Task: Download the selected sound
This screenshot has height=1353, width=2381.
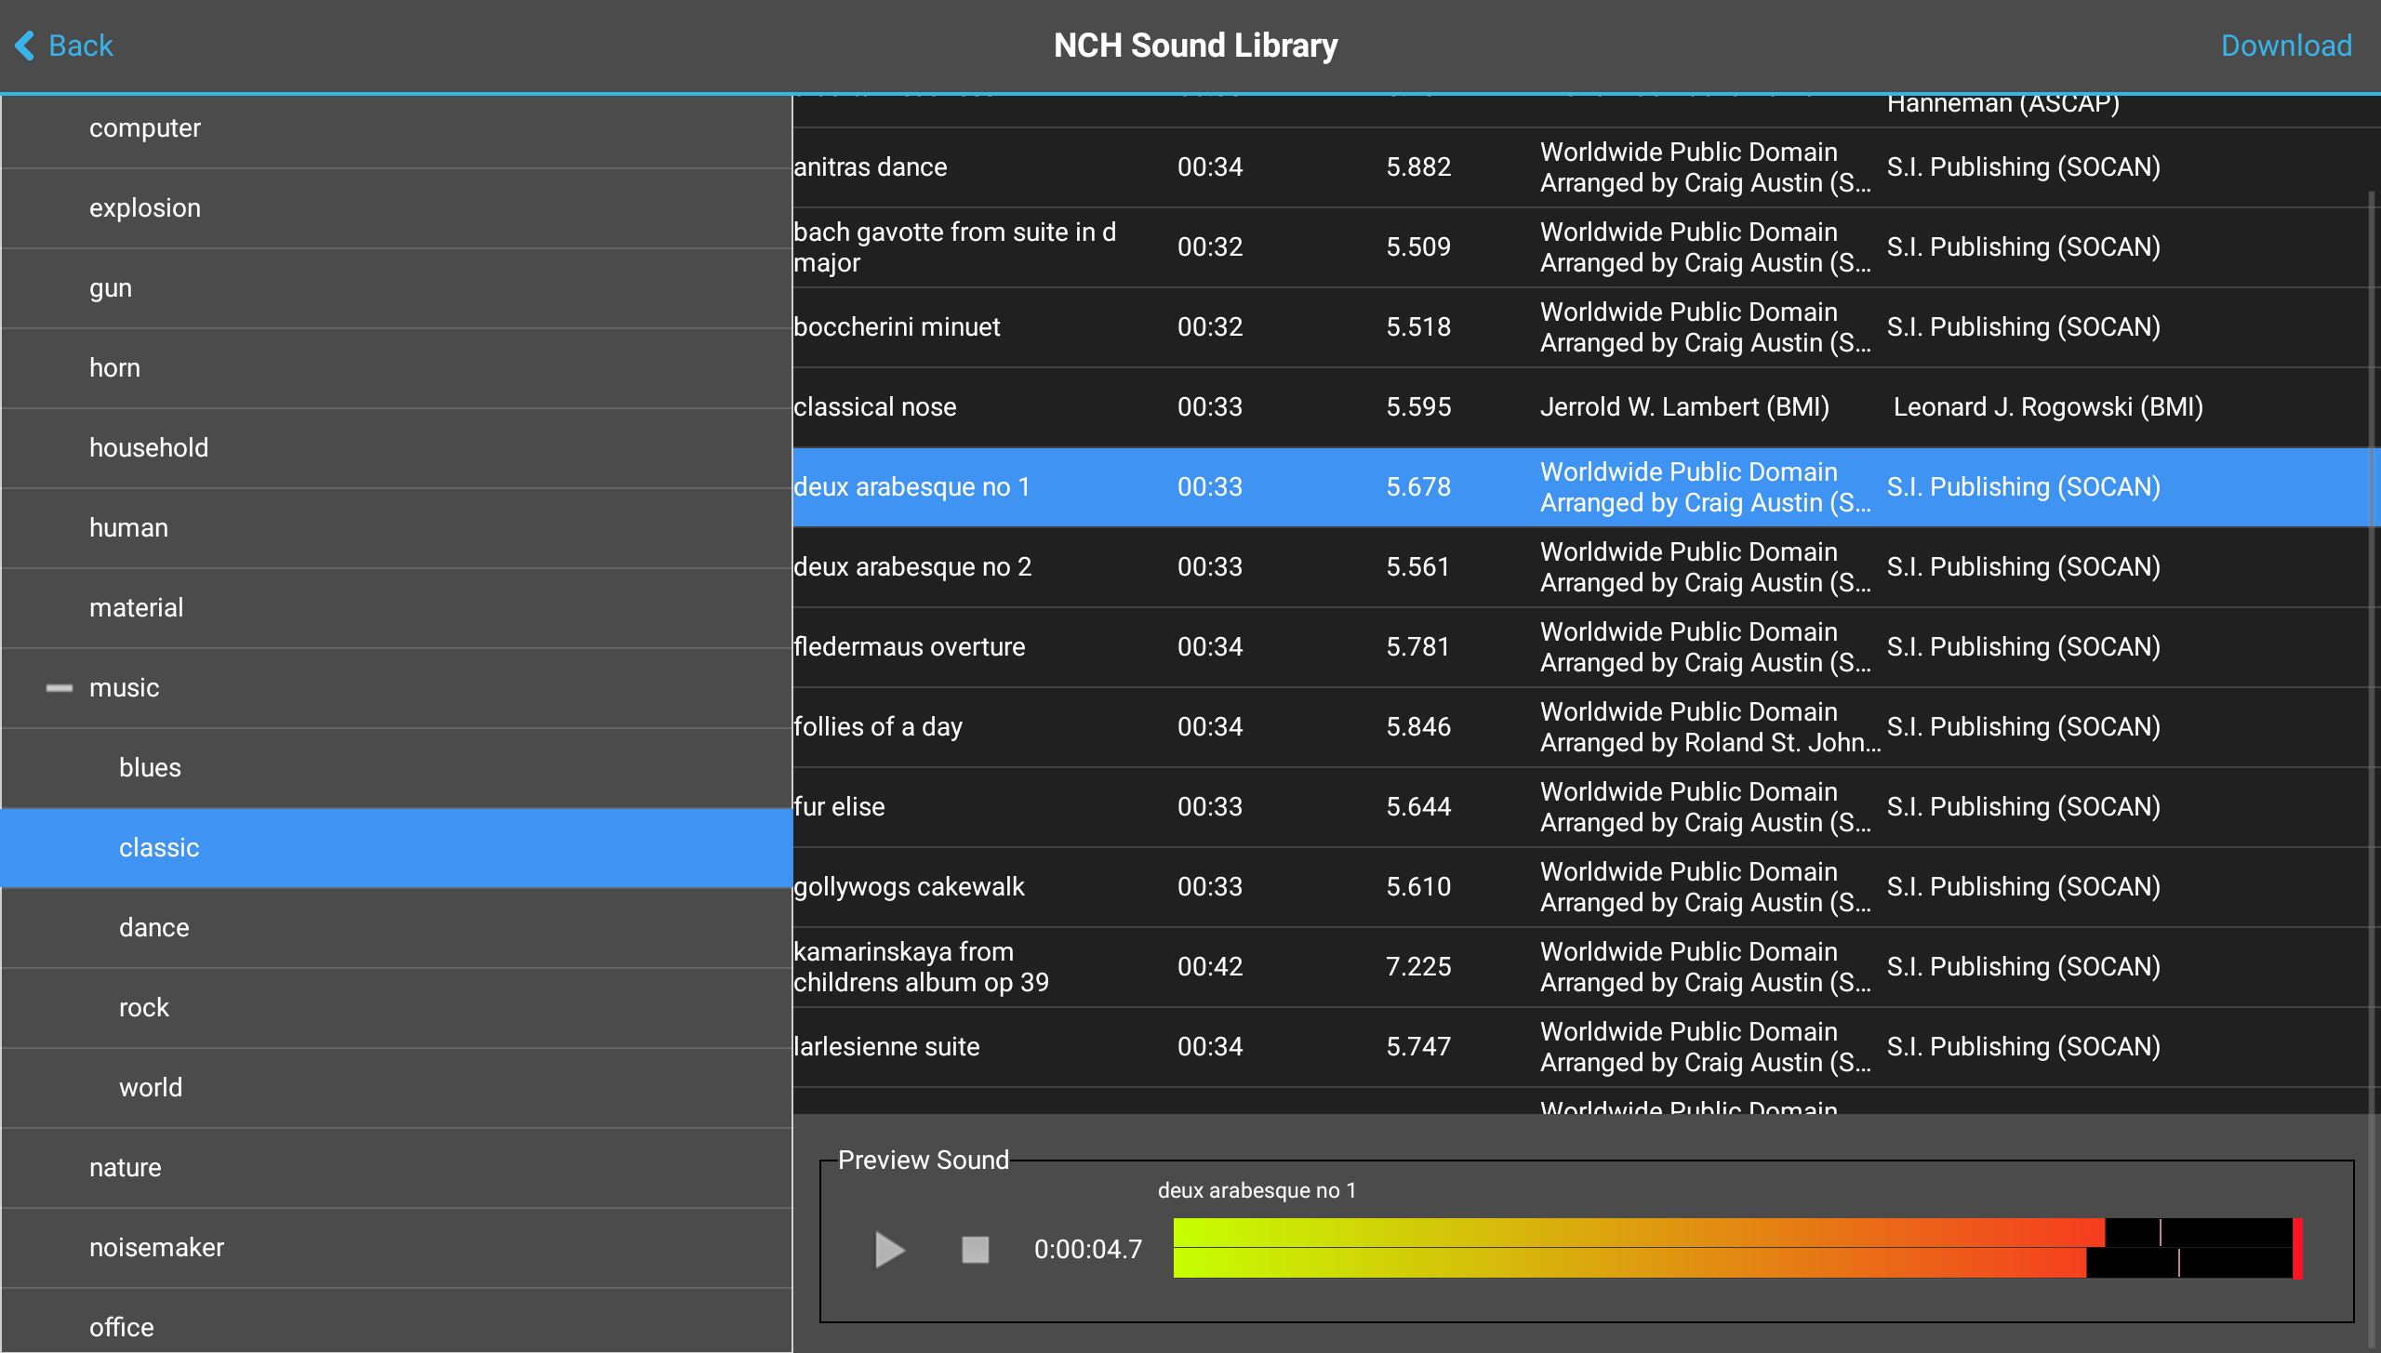Action: coord(2286,45)
